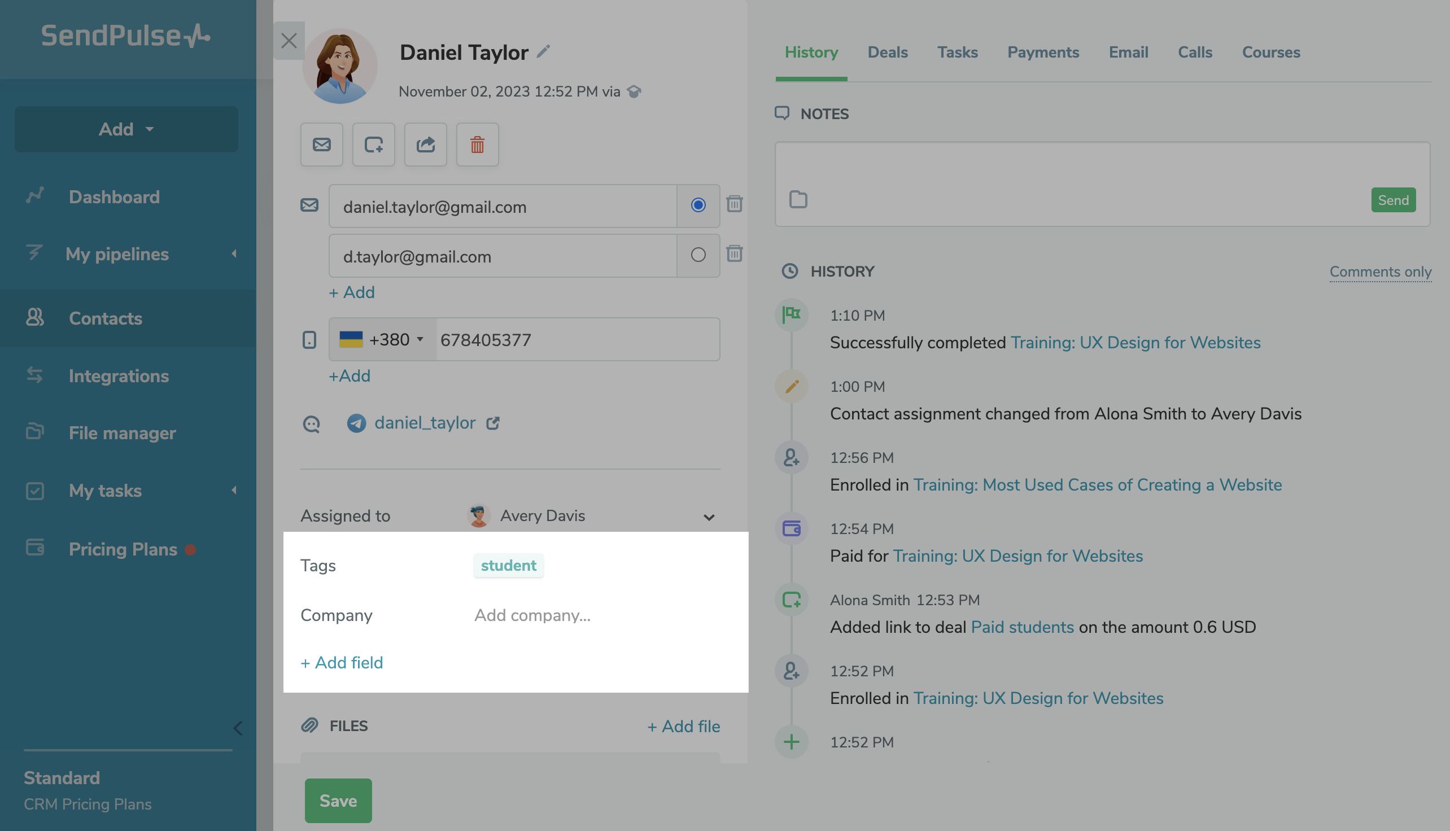Expand the Assigned to Avery Davis dropdown
This screenshot has height=831, width=1450.
click(709, 517)
